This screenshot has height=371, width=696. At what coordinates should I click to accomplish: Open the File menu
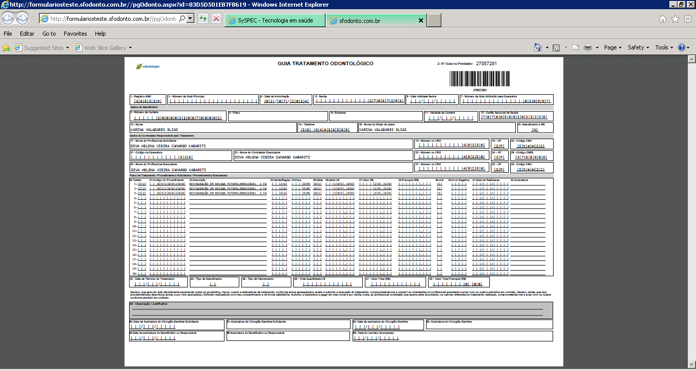point(8,34)
